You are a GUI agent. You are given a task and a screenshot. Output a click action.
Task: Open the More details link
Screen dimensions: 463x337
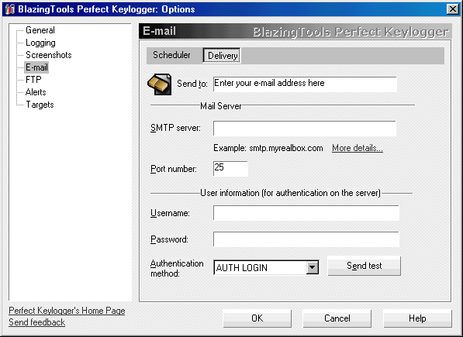tap(358, 148)
